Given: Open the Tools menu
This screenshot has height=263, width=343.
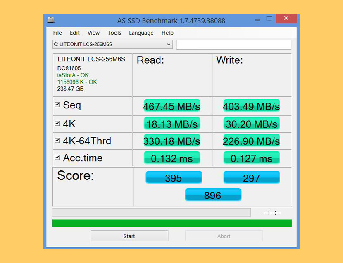Looking at the screenshot, I should click(x=114, y=33).
